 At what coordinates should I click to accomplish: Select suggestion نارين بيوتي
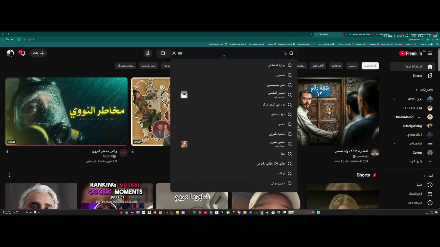tap(234, 183)
